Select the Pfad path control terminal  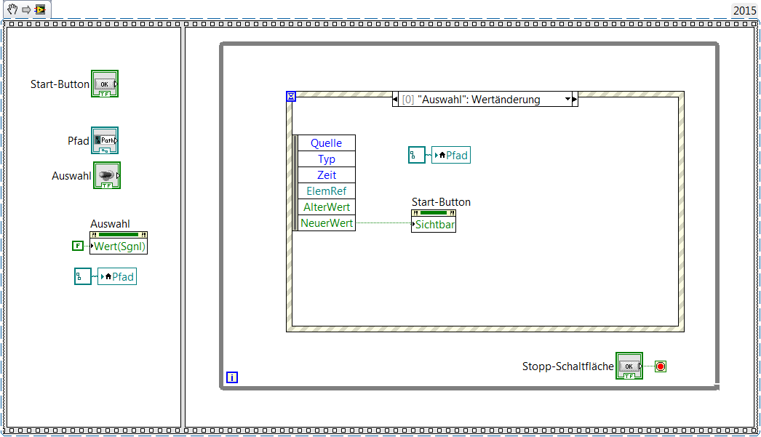(x=105, y=140)
